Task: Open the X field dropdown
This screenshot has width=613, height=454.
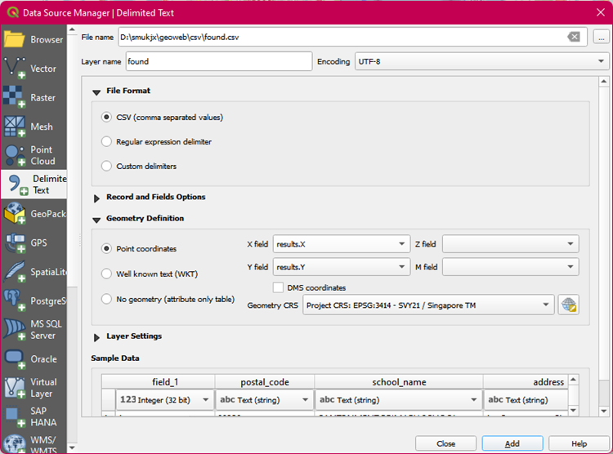Action: tap(341, 244)
